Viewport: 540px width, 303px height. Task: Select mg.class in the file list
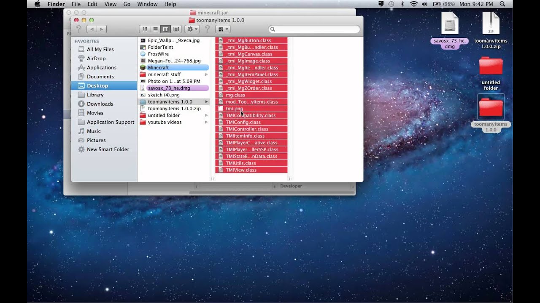(x=251, y=95)
